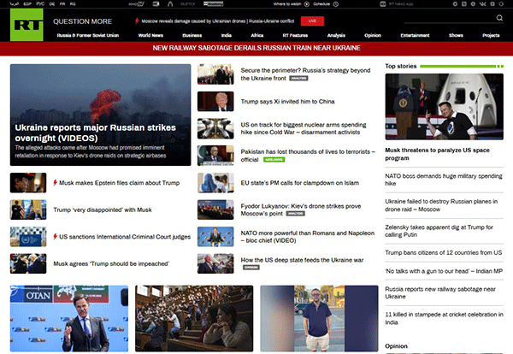Open Trump says Xi invited him to China
Image resolution: width=513 pixels, height=354 pixels.
(287, 102)
